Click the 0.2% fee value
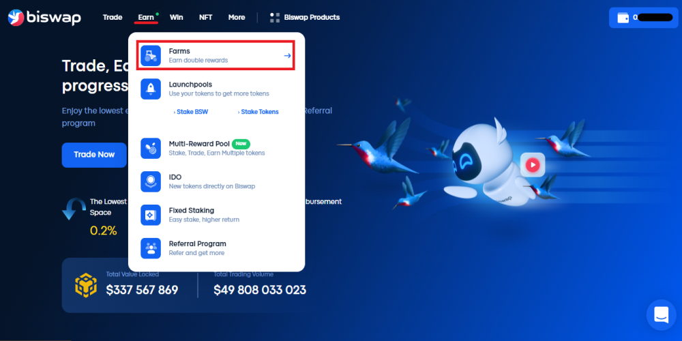This screenshot has width=682, height=341. 104,231
